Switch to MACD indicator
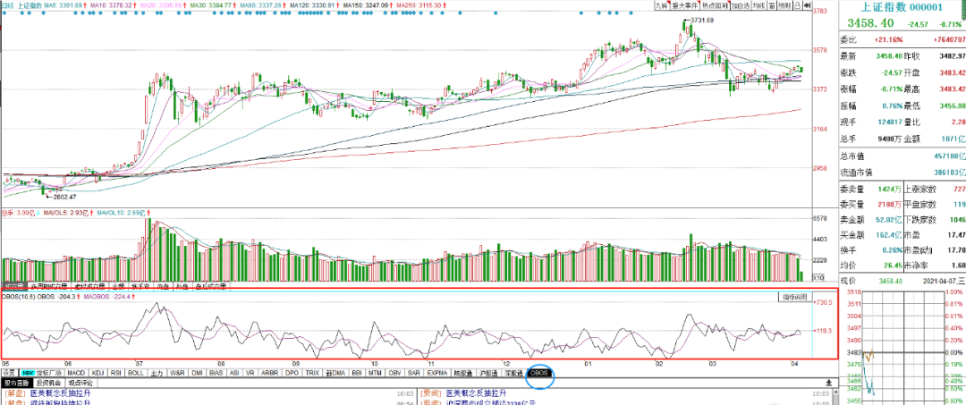Screen dimensions: 966x405 [76, 373]
